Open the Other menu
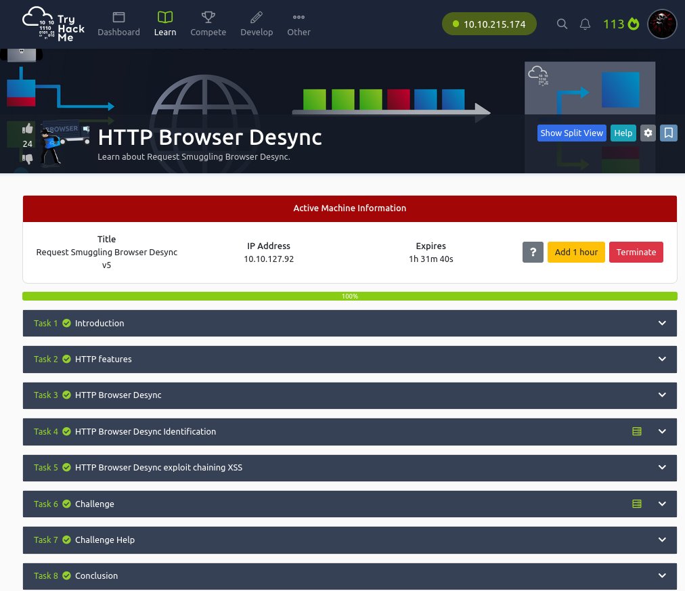The height and width of the screenshot is (591, 685). tap(299, 24)
